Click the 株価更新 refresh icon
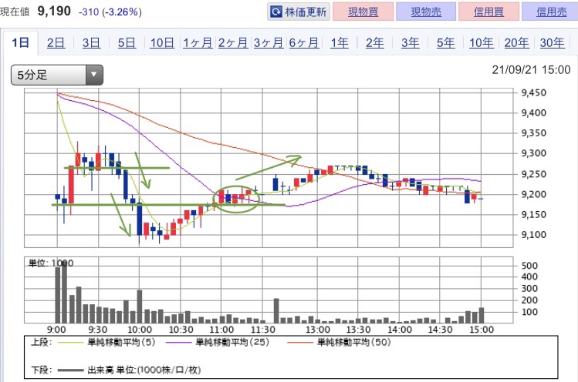This screenshot has width=578, height=382. coord(275,12)
